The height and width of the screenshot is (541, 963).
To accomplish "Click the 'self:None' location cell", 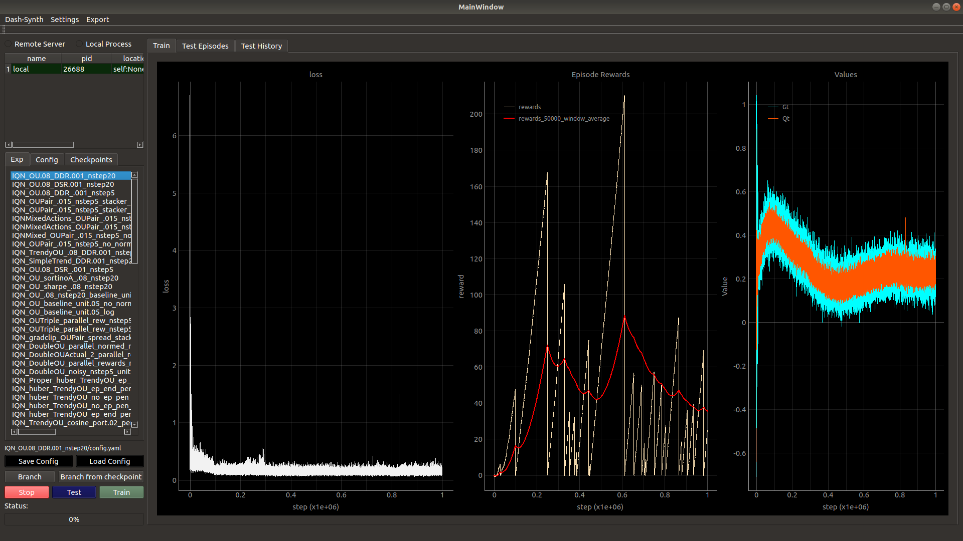I will tap(128, 69).
